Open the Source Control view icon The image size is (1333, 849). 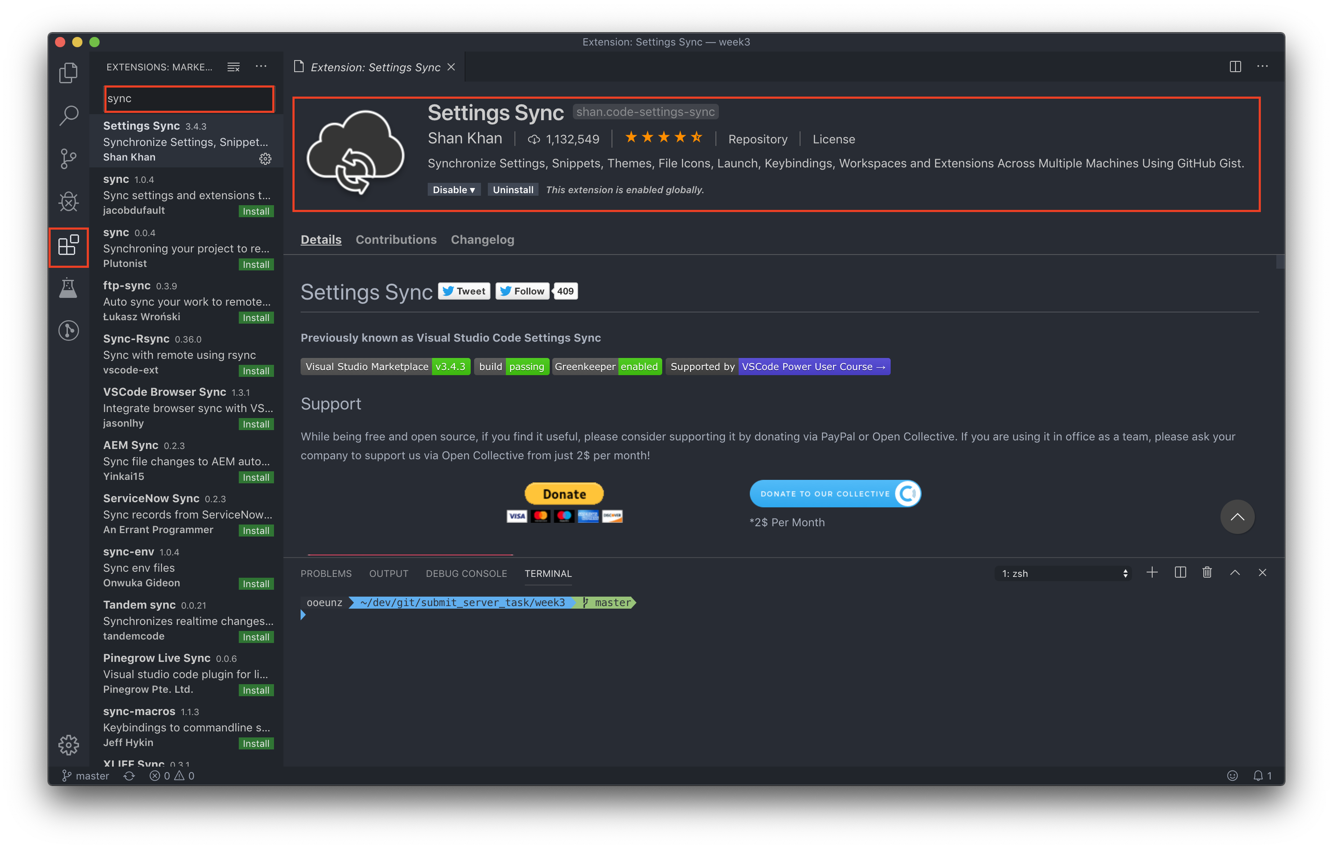point(68,159)
